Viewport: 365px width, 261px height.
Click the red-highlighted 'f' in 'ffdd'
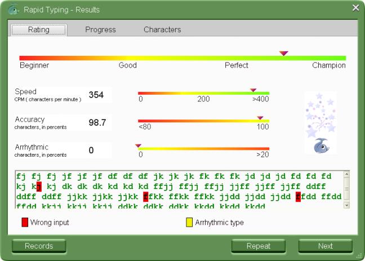coord(298,197)
